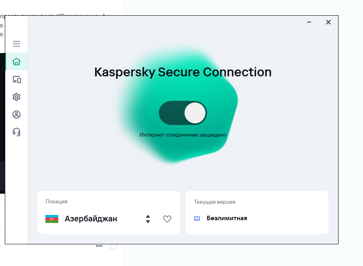Click the Локация label
This screenshot has width=363, height=266.
pos(57,201)
